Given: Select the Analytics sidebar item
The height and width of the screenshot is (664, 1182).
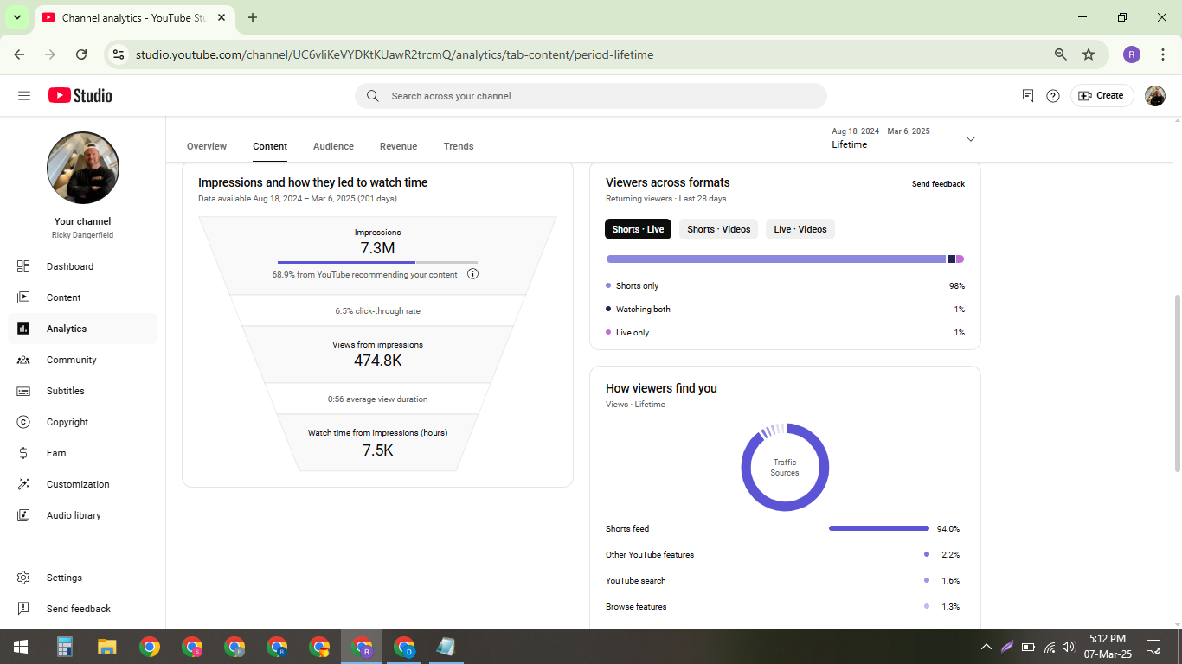Looking at the screenshot, I should click(83, 329).
